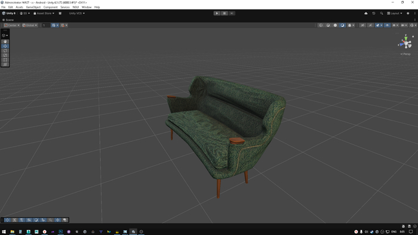418x235 pixels.
Task: Open the Asset Store button
Action: tap(44, 13)
